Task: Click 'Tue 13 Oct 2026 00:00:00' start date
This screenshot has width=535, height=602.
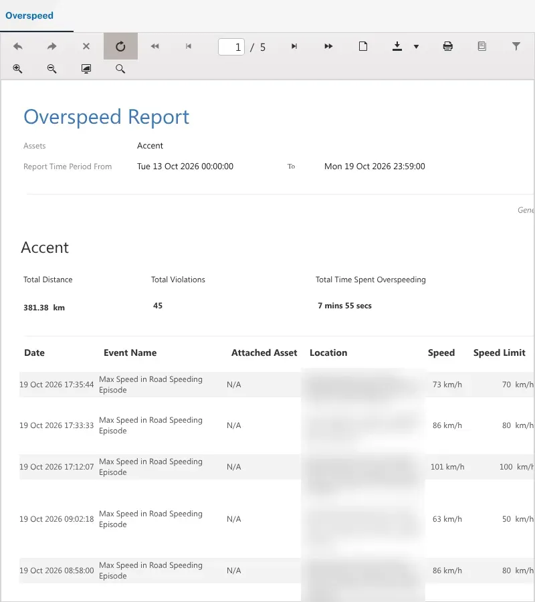Action: point(185,167)
